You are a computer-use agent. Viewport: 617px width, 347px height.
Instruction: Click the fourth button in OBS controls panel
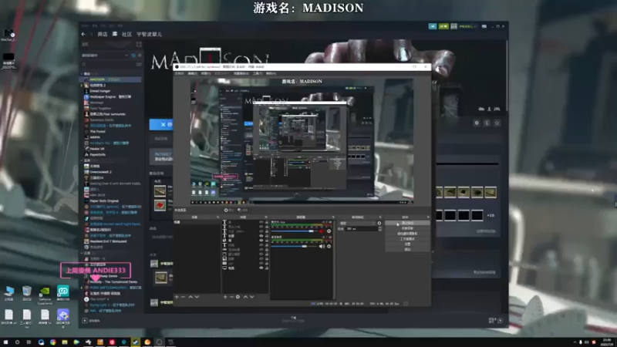pyautogui.click(x=407, y=239)
